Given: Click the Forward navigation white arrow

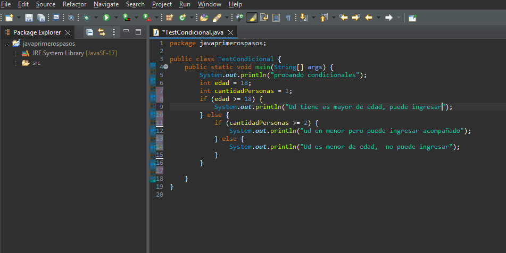Looking at the screenshot, I should (x=389, y=18).
